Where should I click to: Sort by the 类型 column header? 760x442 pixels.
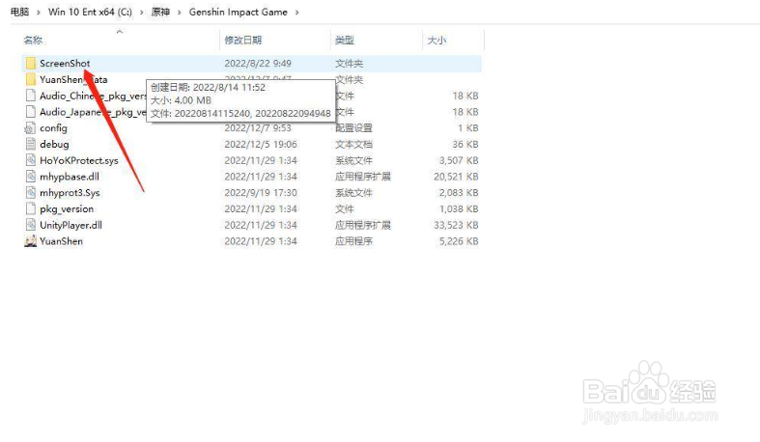coord(344,41)
